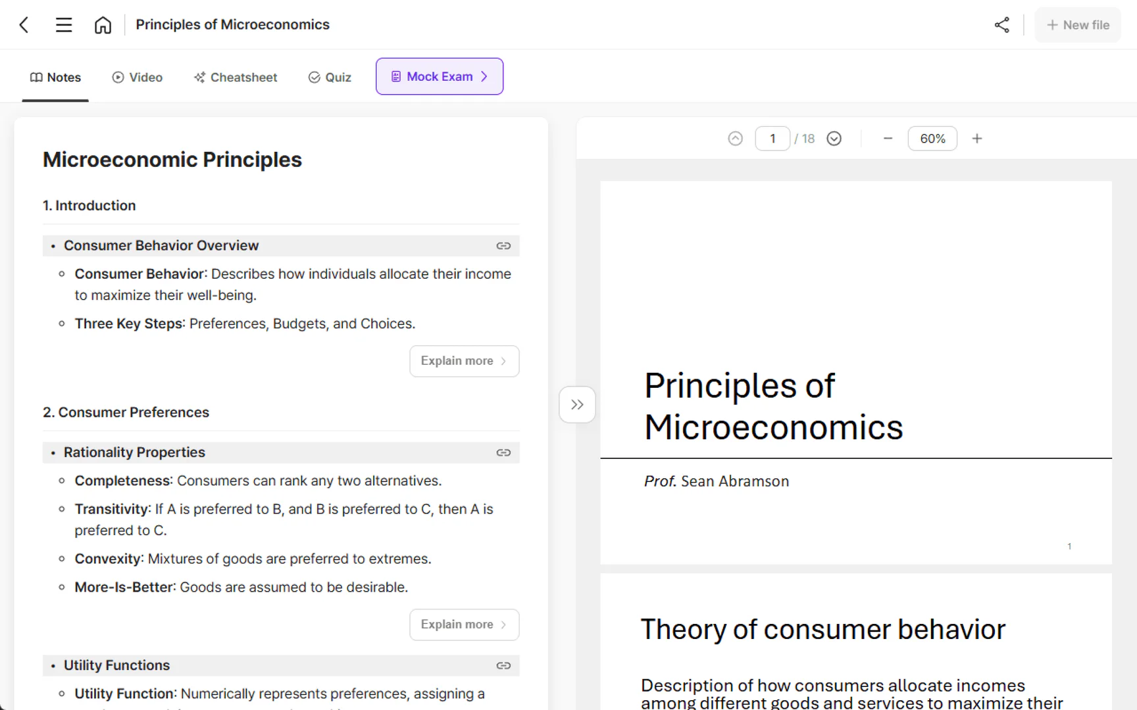Select the Quiz tab
The height and width of the screenshot is (710, 1137).
click(330, 78)
